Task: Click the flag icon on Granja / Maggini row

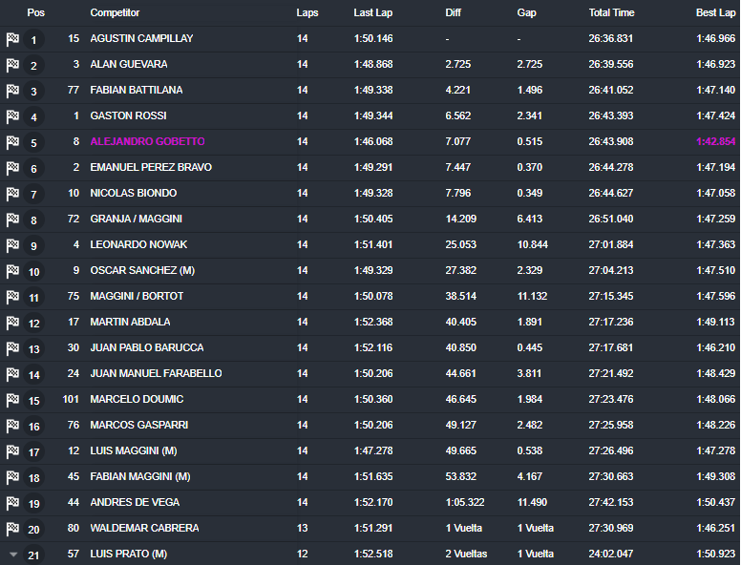Action: click(12, 220)
